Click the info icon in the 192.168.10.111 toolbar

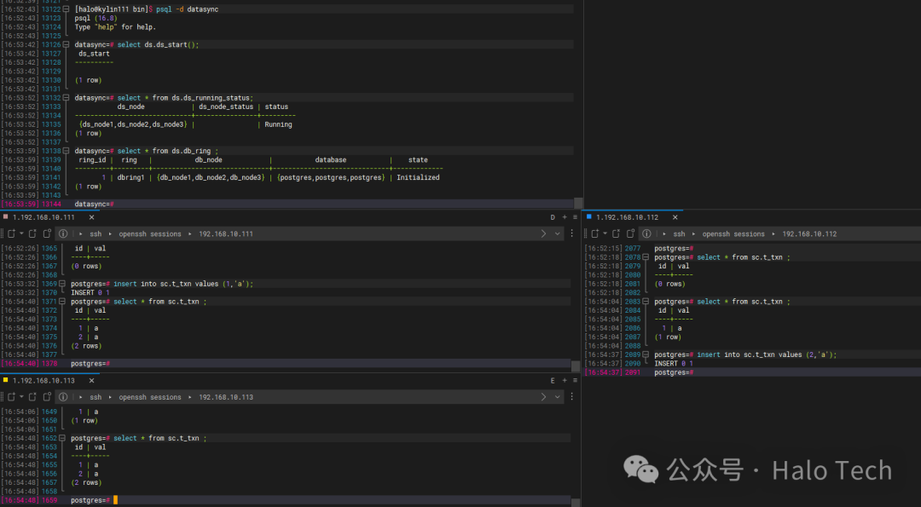point(63,233)
